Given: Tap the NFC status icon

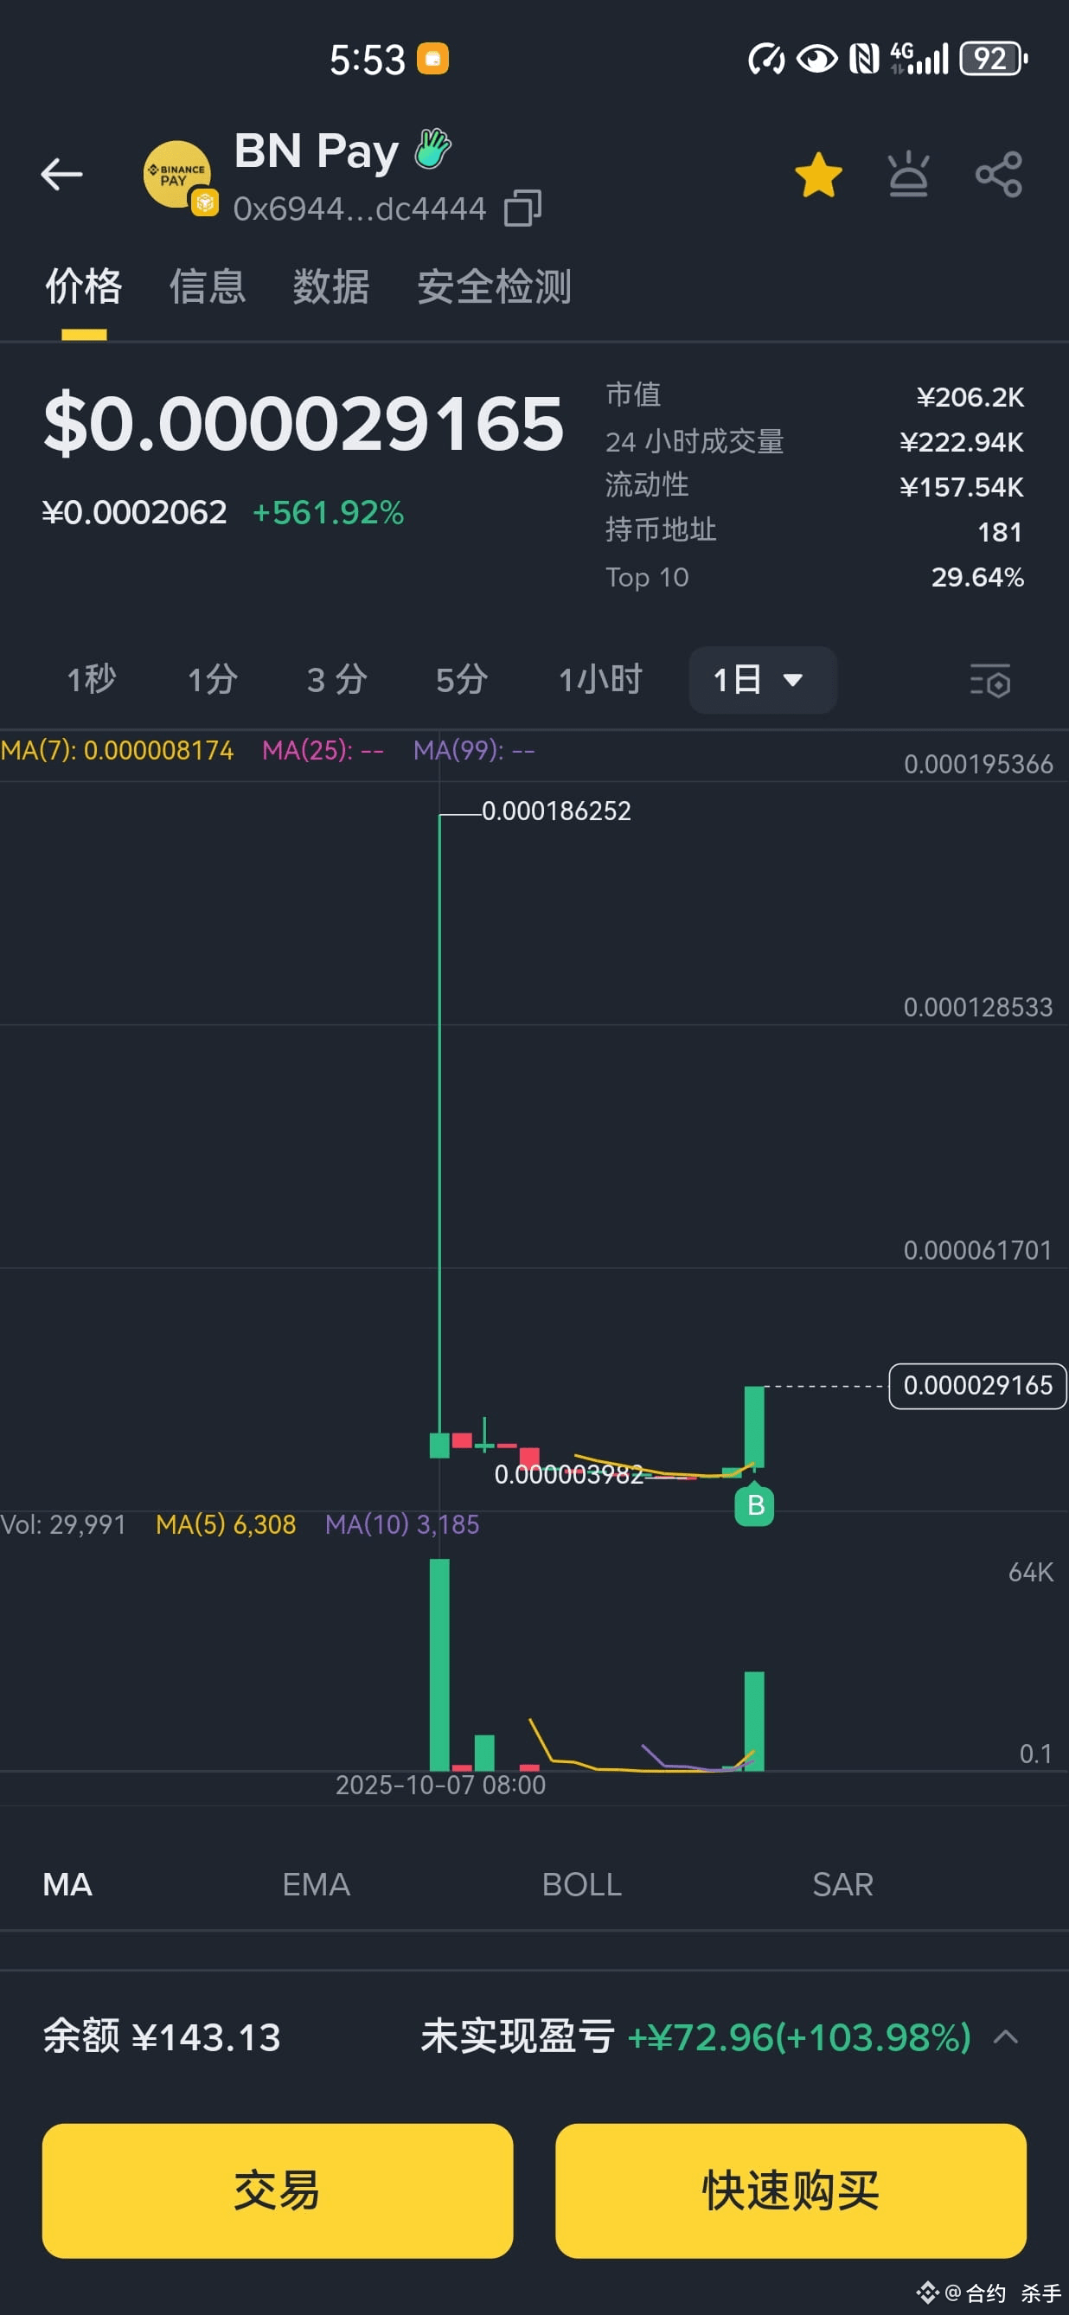Looking at the screenshot, I should (864, 60).
